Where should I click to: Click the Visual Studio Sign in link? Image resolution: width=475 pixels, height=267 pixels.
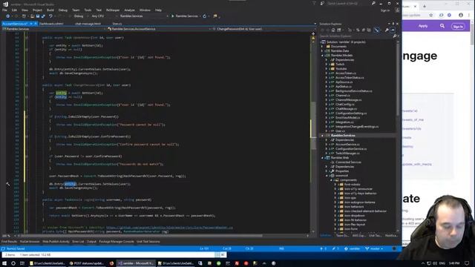click(x=385, y=10)
